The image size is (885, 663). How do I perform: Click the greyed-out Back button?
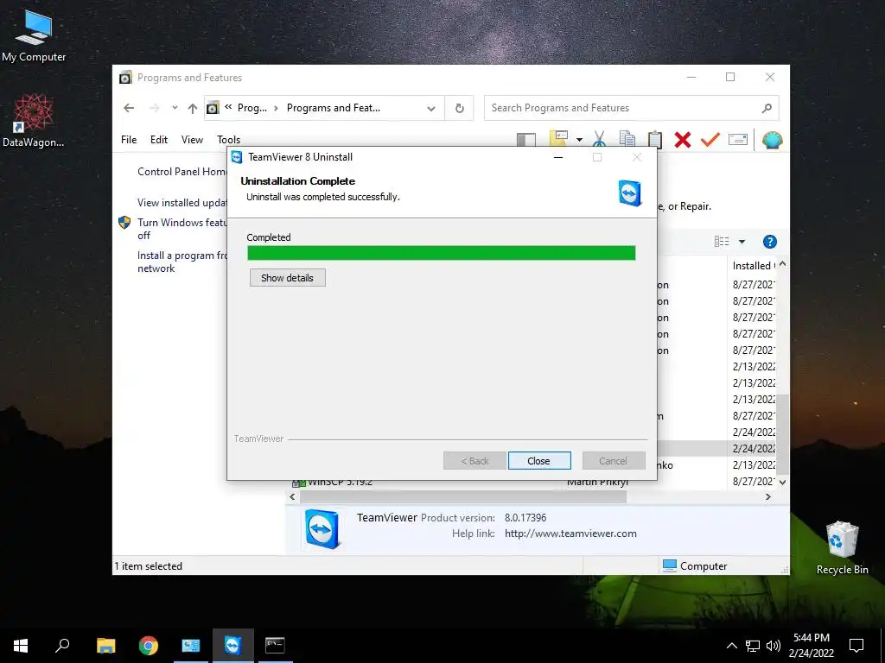474,461
